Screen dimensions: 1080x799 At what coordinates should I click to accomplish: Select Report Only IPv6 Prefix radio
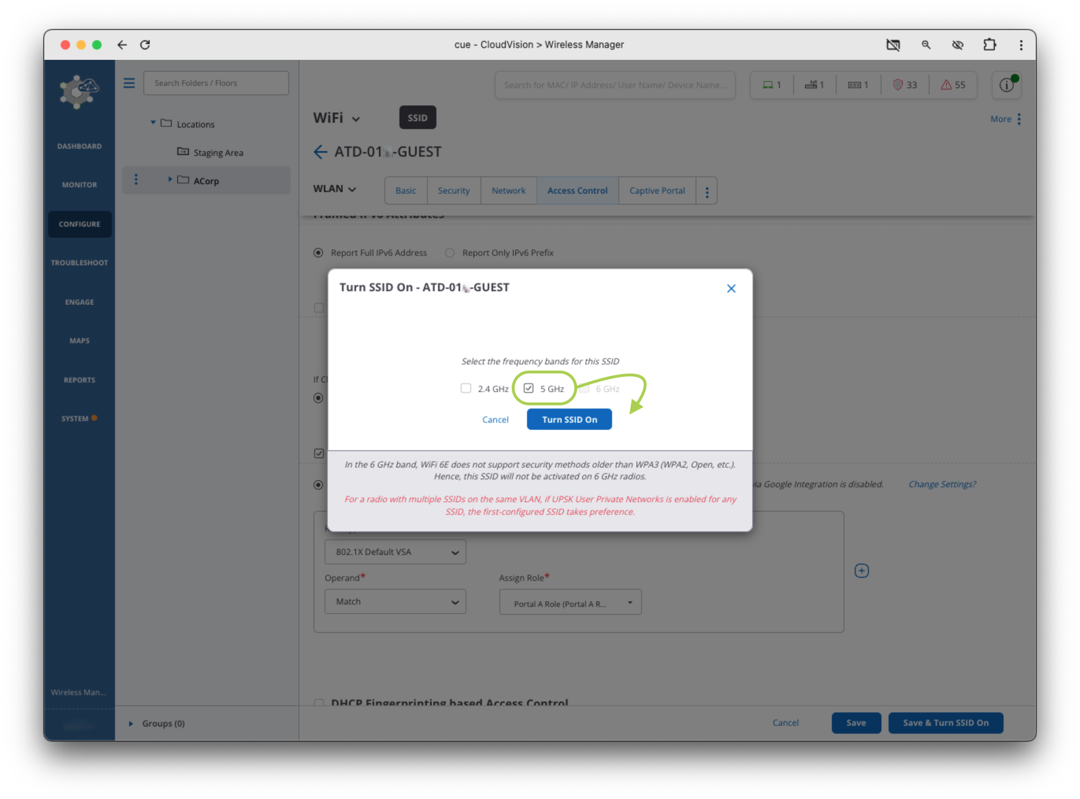(x=450, y=253)
